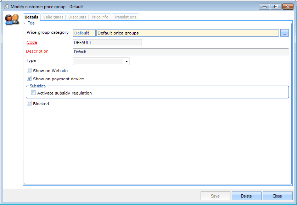Enable Activate subsidy regulation checkbox
Viewport: 297px width, 205px height.
tap(34, 93)
